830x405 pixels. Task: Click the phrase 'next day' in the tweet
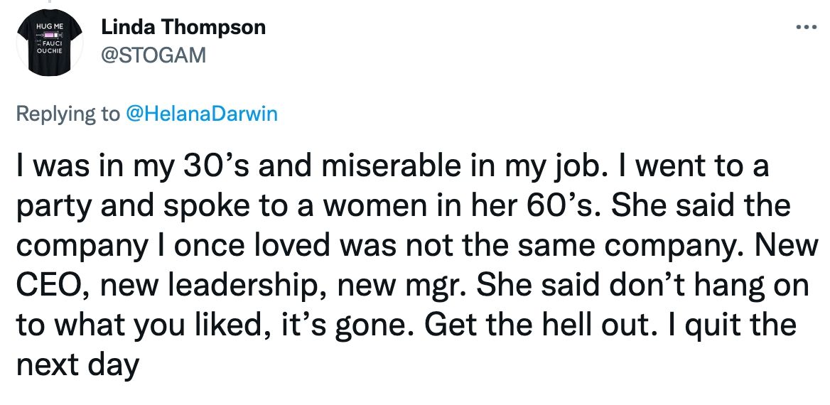click(x=75, y=367)
